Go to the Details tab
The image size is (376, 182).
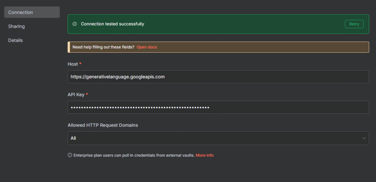point(15,40)
